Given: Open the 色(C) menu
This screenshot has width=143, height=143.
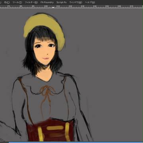Looking at the screenshot, I should click(7, 2).
